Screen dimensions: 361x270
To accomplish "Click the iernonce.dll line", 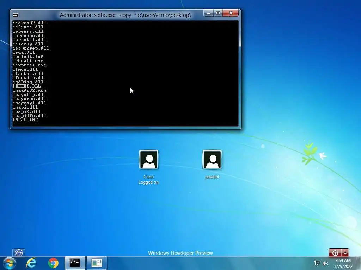I will [x=30, y=36].
